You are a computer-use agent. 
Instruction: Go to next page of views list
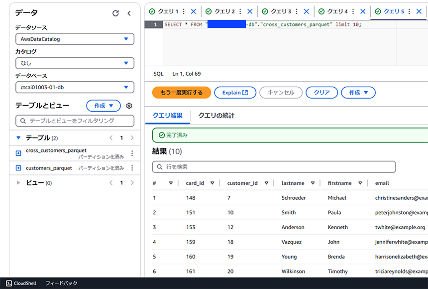click(x=132, y=183)
